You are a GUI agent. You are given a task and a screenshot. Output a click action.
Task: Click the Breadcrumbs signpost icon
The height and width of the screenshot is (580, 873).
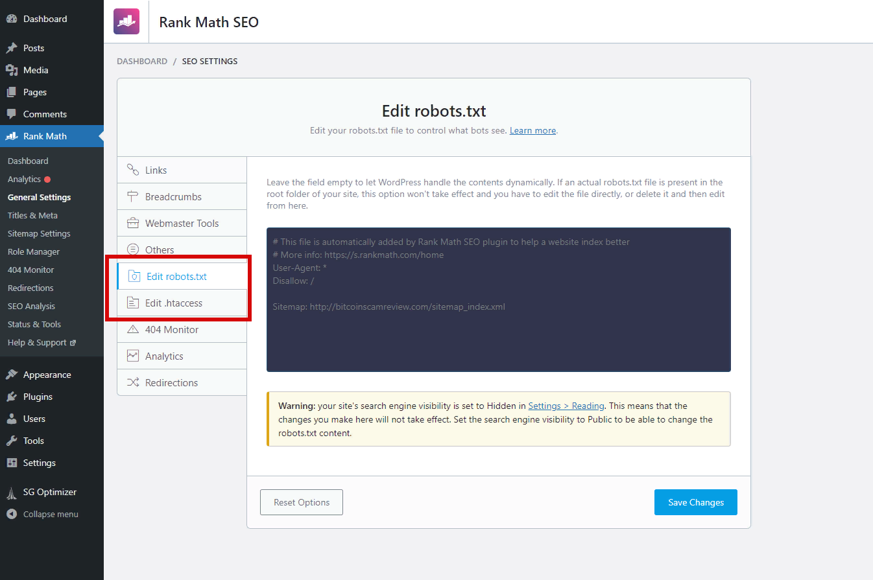tap(133, 196)
